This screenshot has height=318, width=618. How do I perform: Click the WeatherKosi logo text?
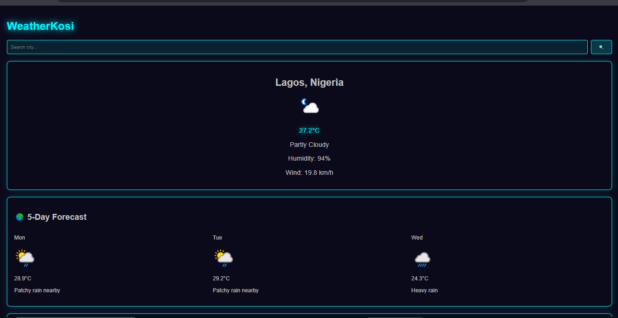40,26
